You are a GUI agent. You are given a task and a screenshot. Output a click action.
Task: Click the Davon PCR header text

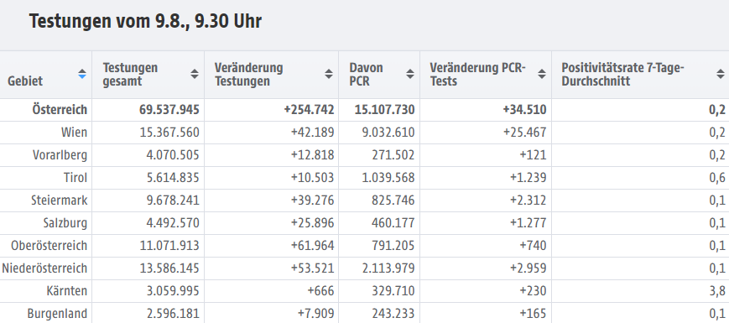click(x=366, y=75)
